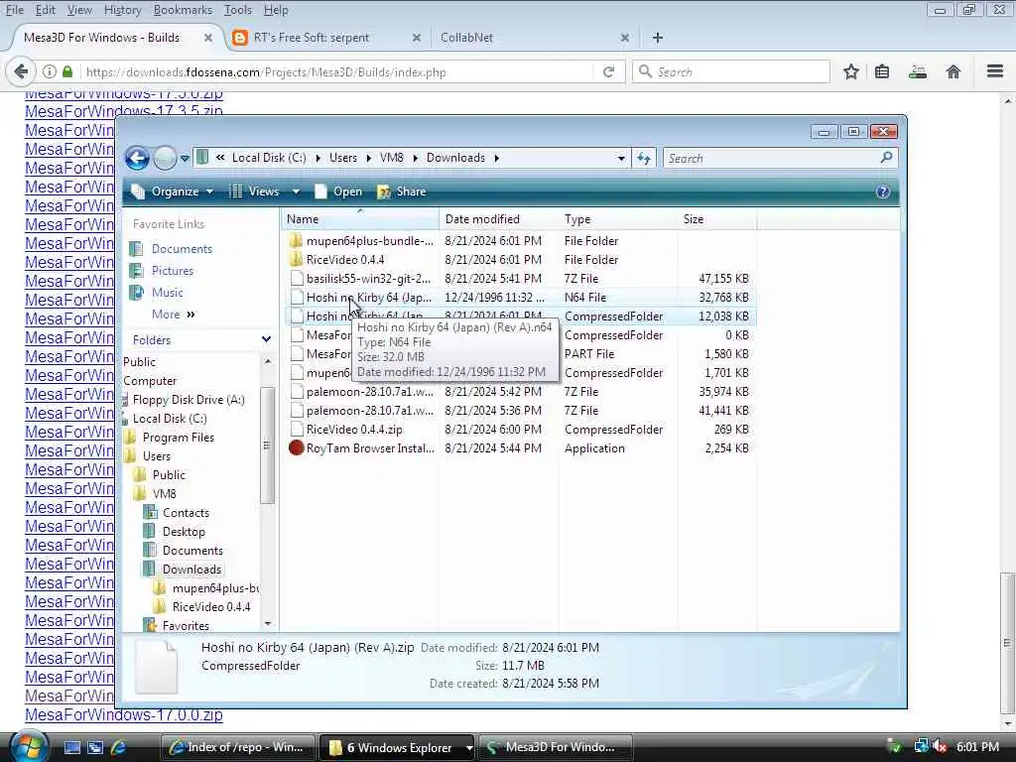The height and width of the screenshot is (762, 1016).
Task: Open a new browser tab
Action: click(x=658, y=38)
